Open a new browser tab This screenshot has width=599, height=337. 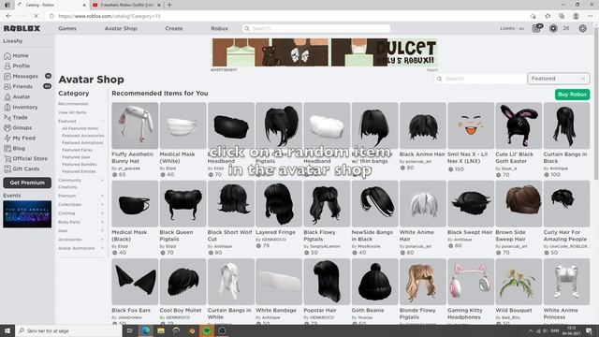[x=169, y=5]
